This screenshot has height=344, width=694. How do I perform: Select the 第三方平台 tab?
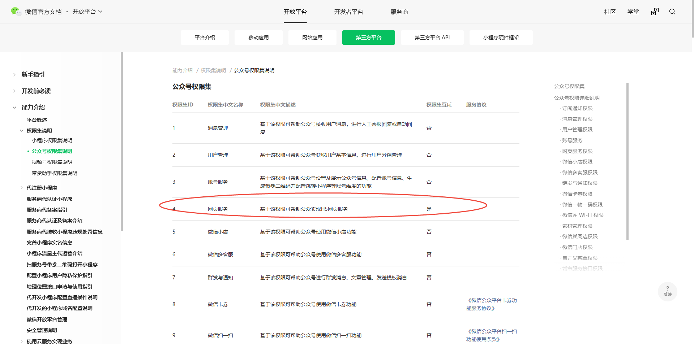[369, 38]
